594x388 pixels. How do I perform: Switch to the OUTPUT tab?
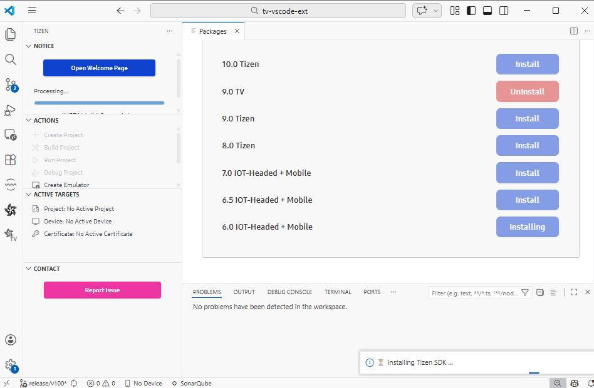(244, 292)
